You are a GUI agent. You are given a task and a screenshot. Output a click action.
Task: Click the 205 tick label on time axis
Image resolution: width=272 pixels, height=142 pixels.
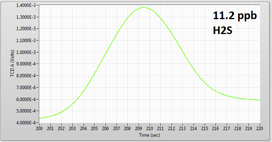click(x=94, y=129)
